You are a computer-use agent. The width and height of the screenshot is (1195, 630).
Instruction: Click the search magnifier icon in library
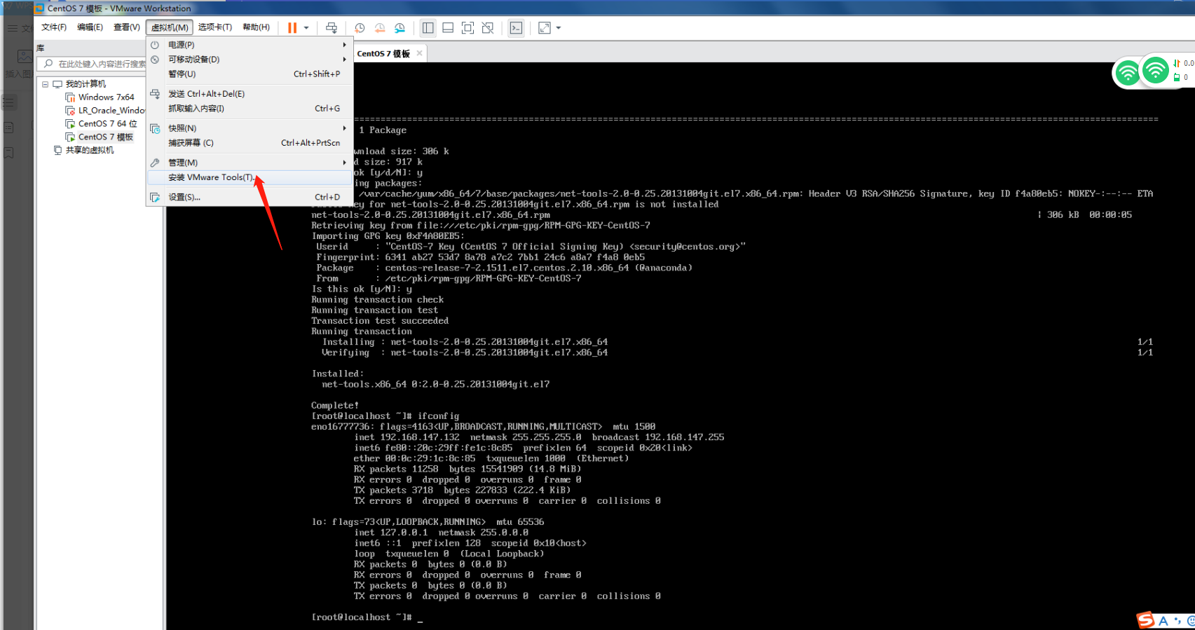[48, 64]
